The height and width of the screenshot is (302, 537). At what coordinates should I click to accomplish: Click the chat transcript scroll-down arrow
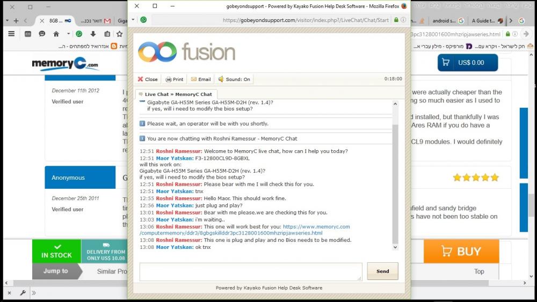(x=395, y=247)
